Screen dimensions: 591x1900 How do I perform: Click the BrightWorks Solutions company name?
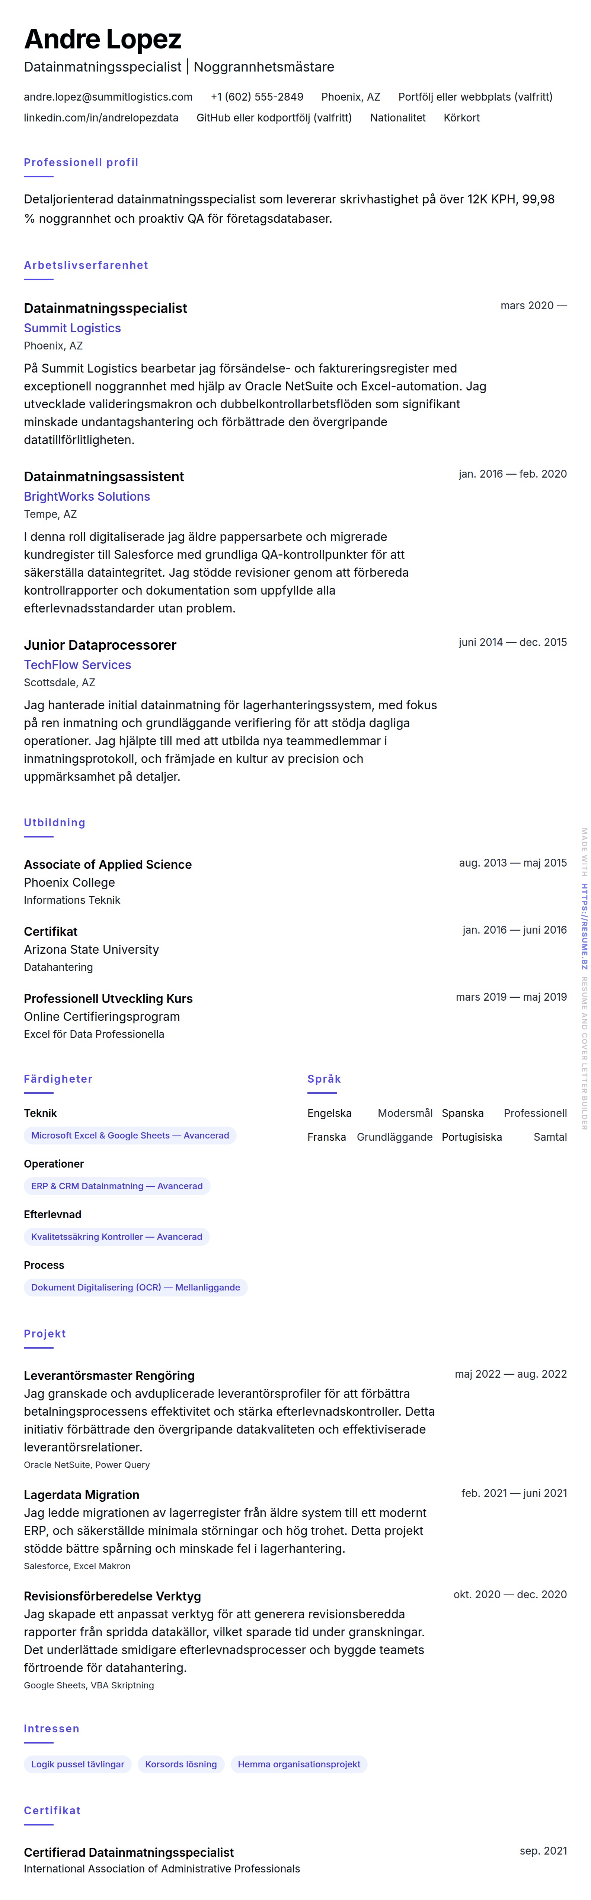(87, 496)
